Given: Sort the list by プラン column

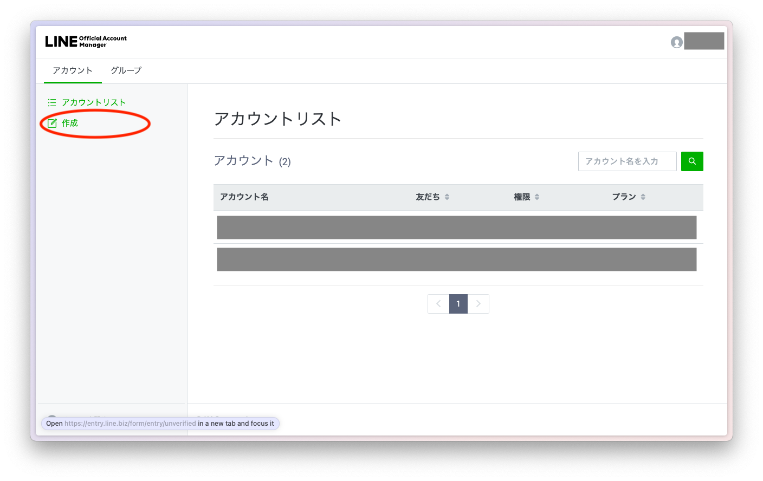Looking at the screenshot, I should [x=628, y=197].
